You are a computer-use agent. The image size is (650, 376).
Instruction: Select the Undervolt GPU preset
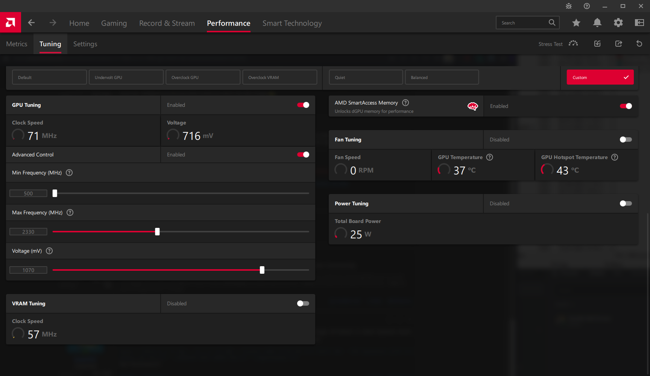click(x=126, y=77)
